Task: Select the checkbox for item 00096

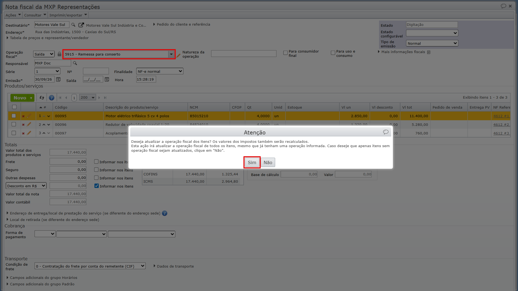Action: pos(14,124)
